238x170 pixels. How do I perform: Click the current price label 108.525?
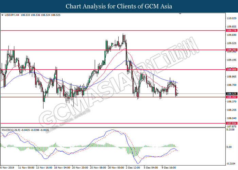(232, 93)
